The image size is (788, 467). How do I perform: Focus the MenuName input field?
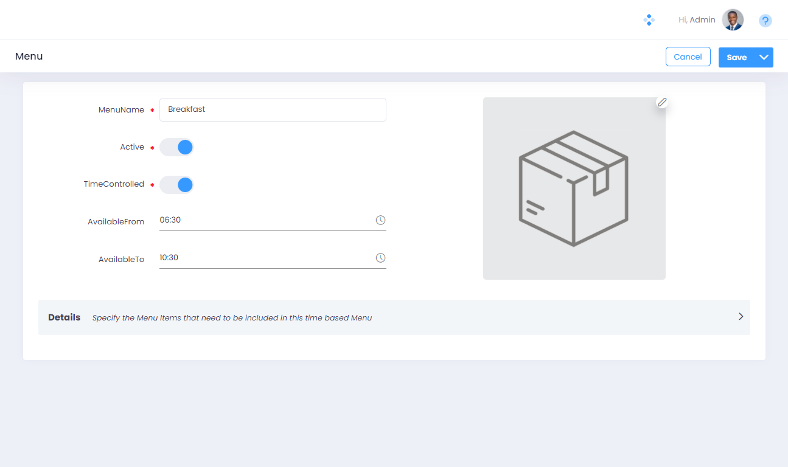coord(273,109)
